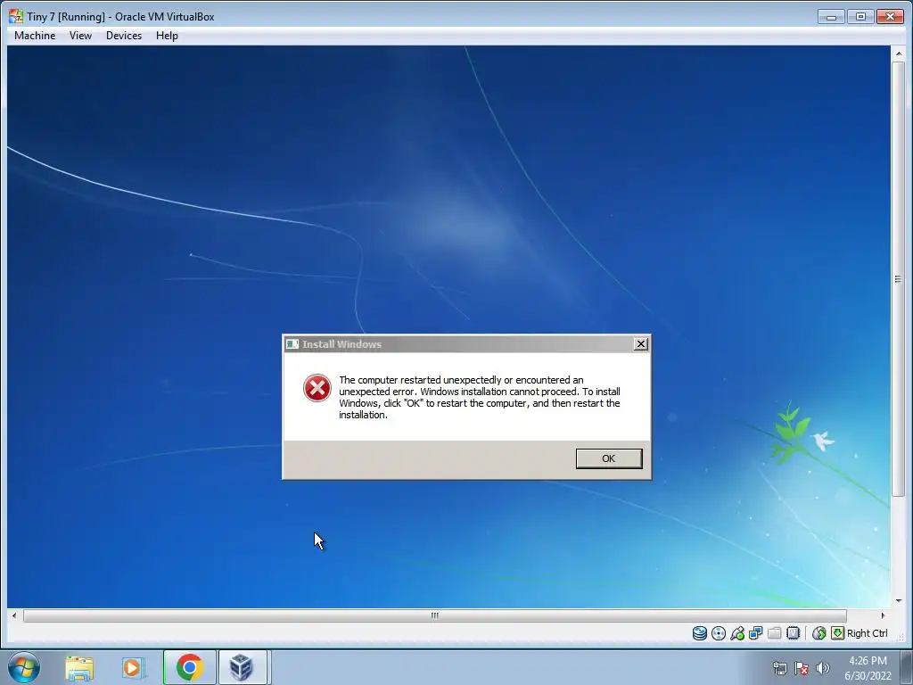Minimize the VirtualBox window
The height and width of the screenshot is (685, 913).
tap(831, 16)
